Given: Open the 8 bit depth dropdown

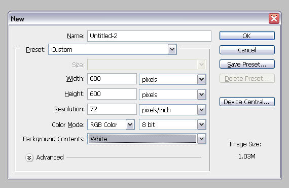Looking at the screenshot, I should click(x=172, y=124).
